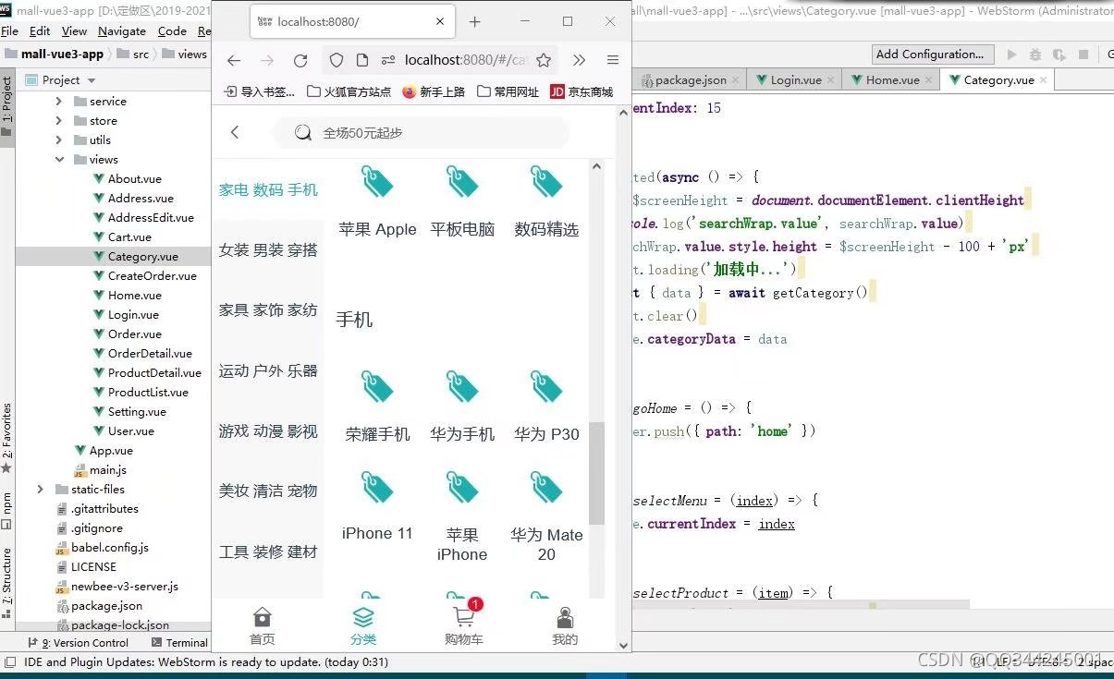Open the View menu
1114x679 pixels.
[x=75, y=30]
